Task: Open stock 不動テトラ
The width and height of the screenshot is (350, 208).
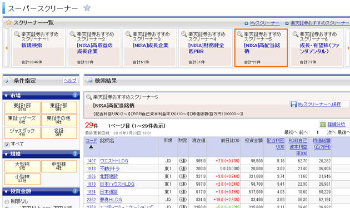Action: pos(110,169)
